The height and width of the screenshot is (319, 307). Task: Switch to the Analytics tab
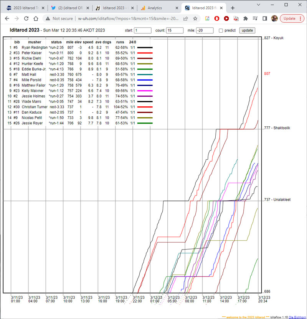tap(160, 8)
